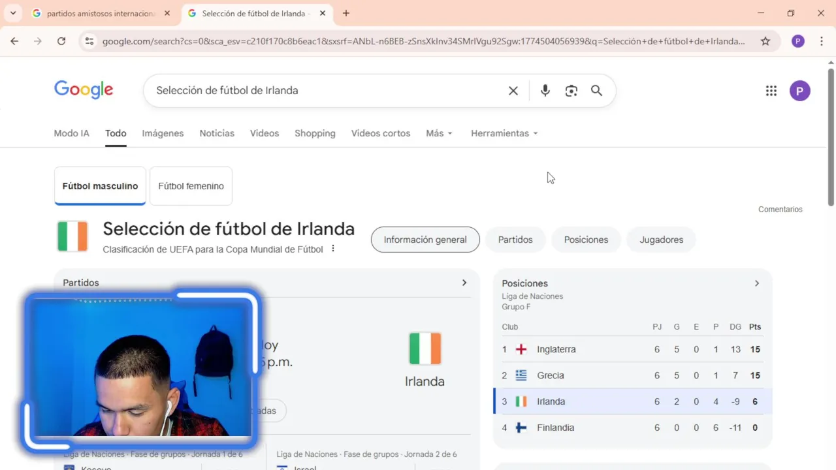Image resolution: width=836 pixels, height=470 pixels.
Task: Open the Partidos card heading
Action: (x=81, y=283)
